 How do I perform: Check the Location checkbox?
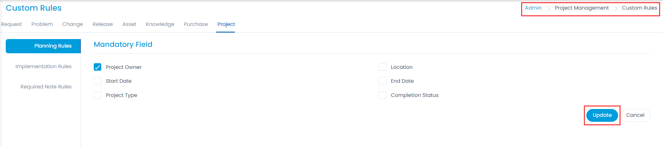[382, 67]
